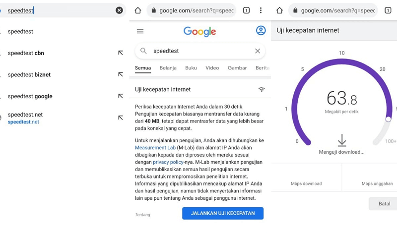Screen dimensions: 397x239
Task: Switch to the Video results tab
Action: click(x=212, y=68)
